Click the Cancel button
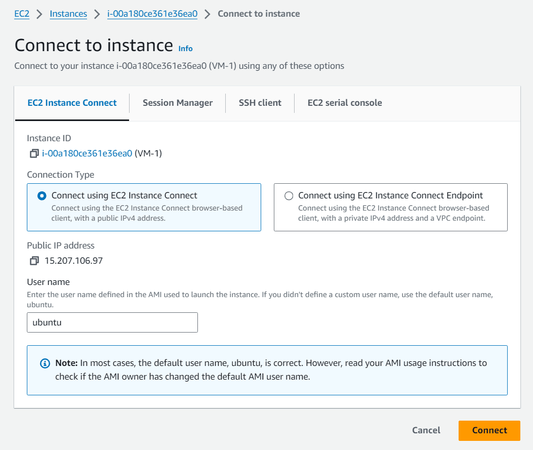 tap(426, 430)
